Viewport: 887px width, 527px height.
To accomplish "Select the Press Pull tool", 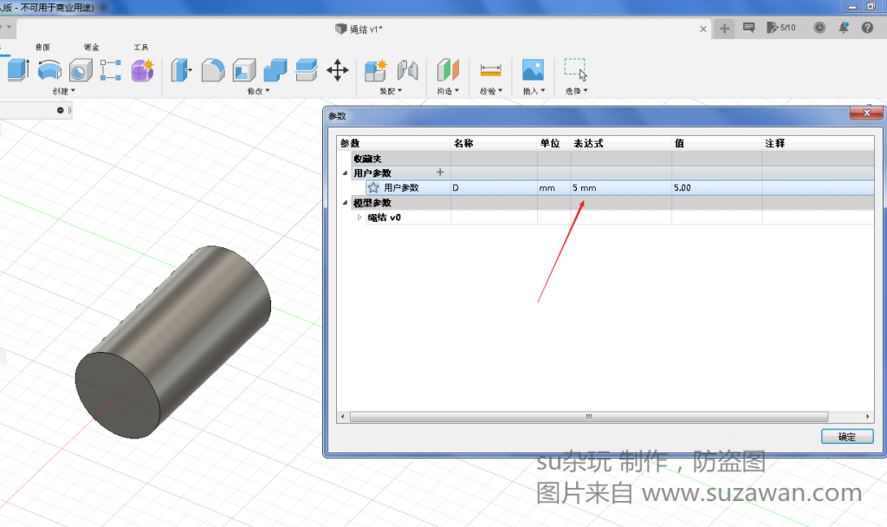I will 181,70.
